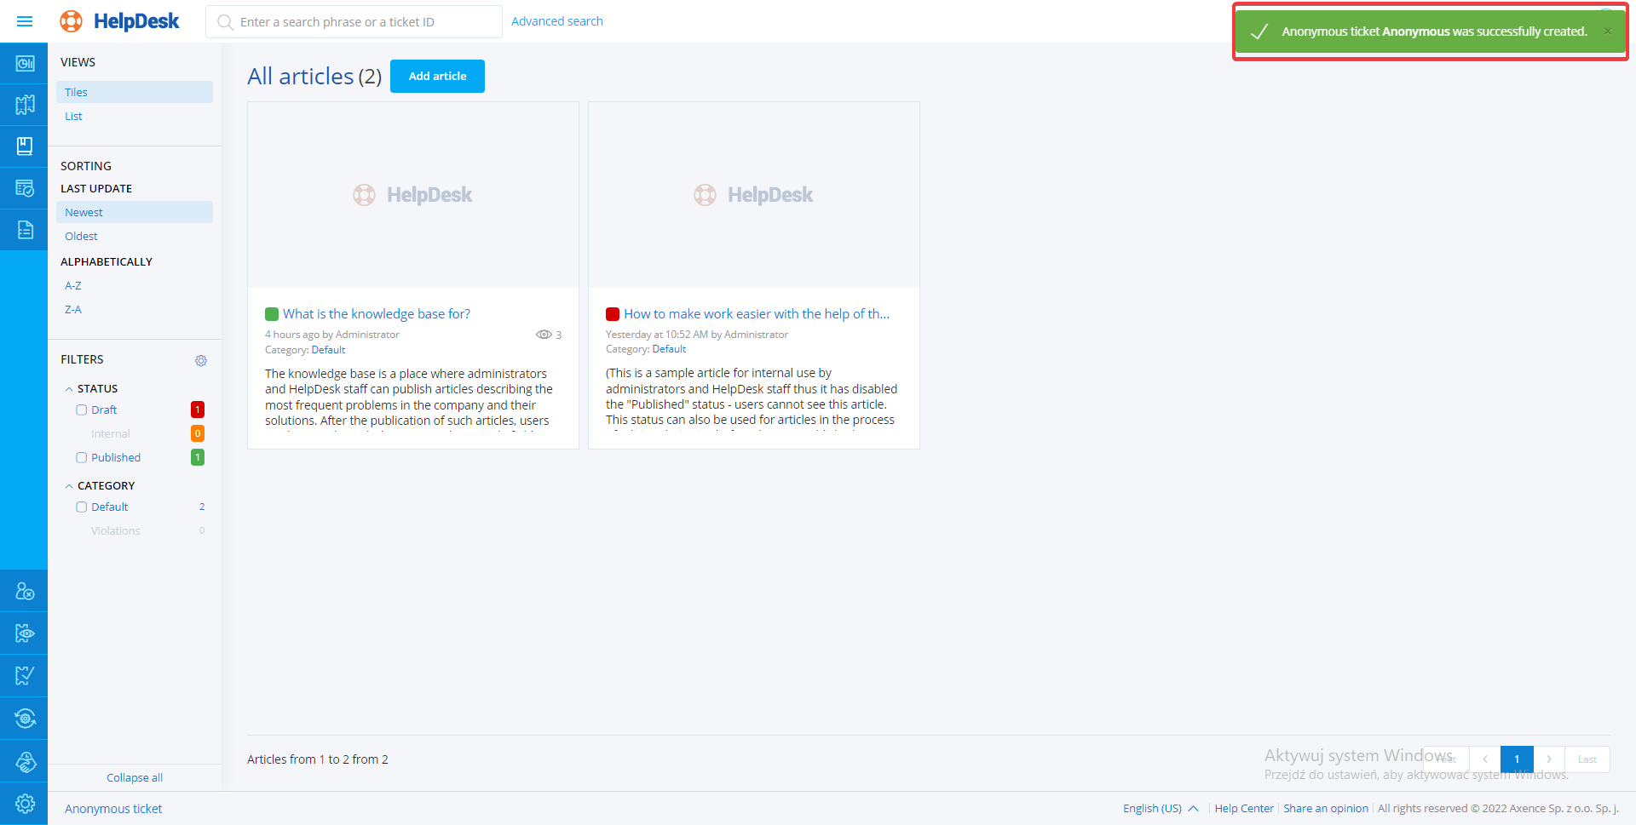Screen dimensions: 1636x825
Task: Collapse the STATUS filter section
Action: [69, 389]
